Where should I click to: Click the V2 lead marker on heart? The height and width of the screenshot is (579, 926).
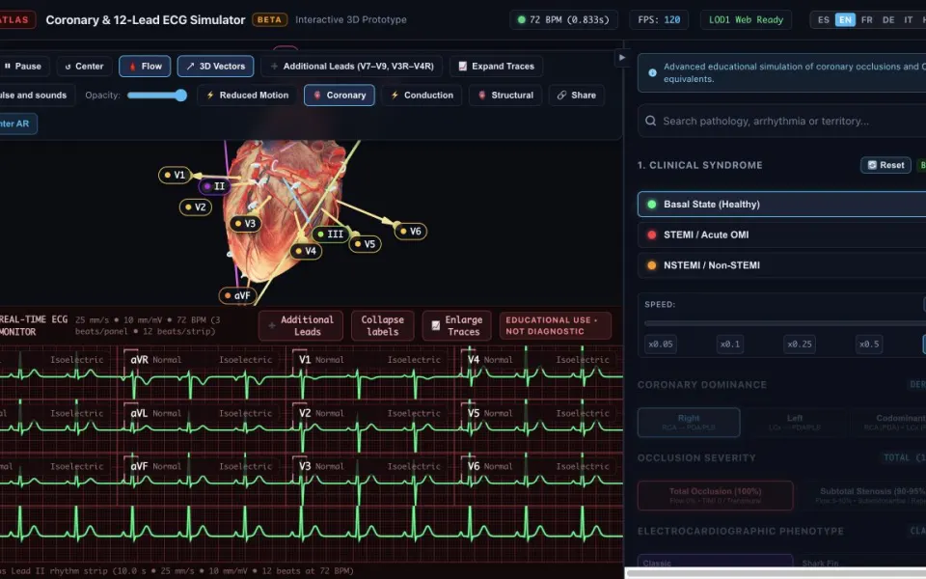[195, 207]
